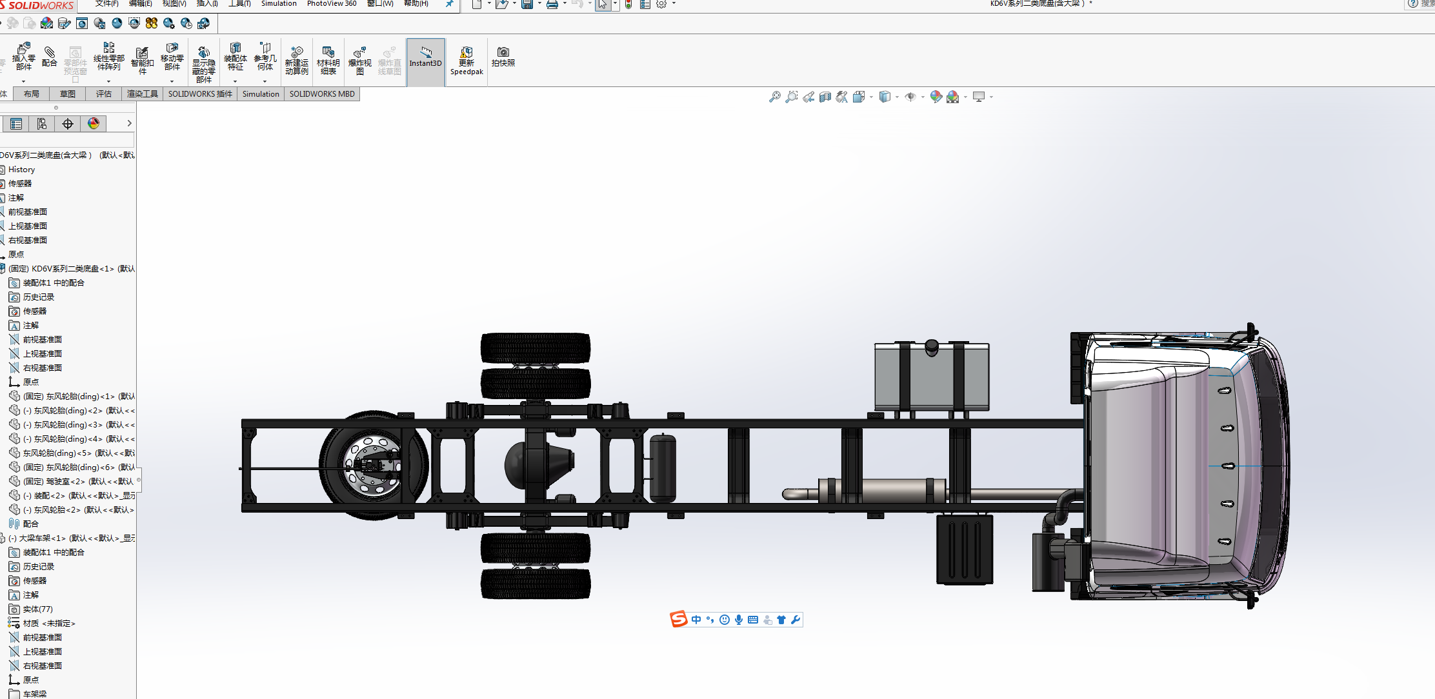Click the feature tree filter input box
Screen dimensions: 1435x699
(67, 140)
